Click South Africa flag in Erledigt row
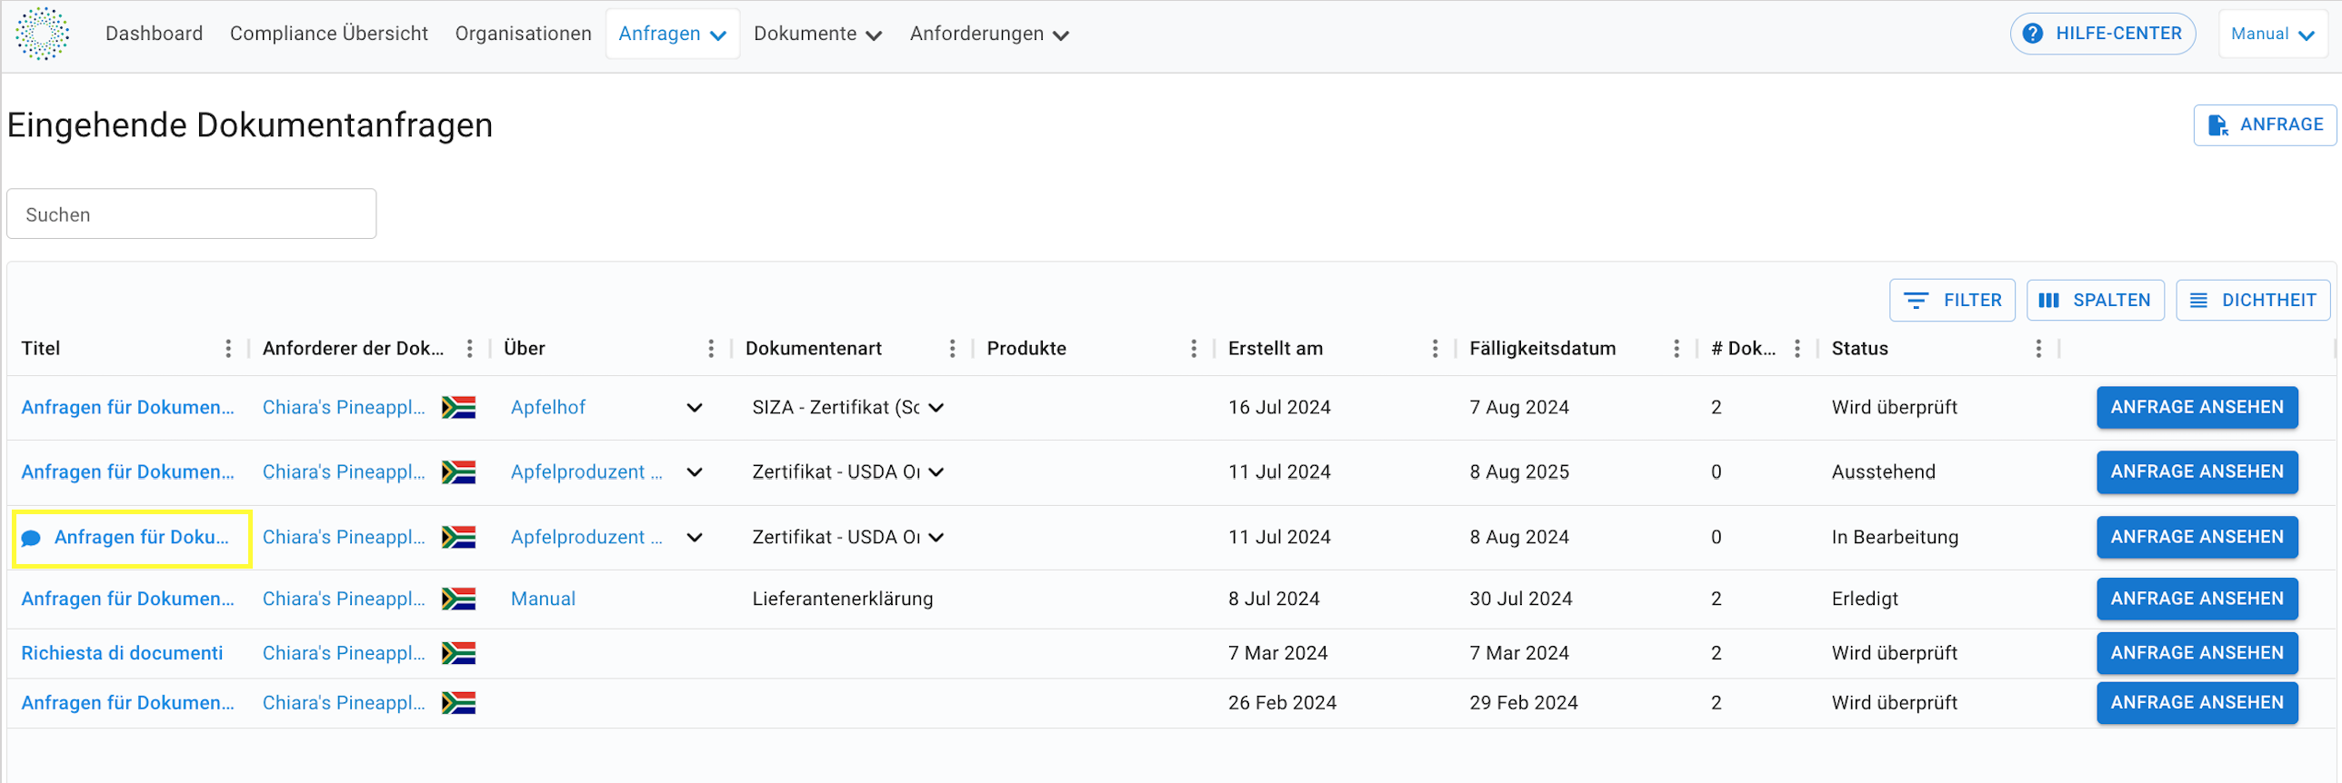 coord(458,600)
